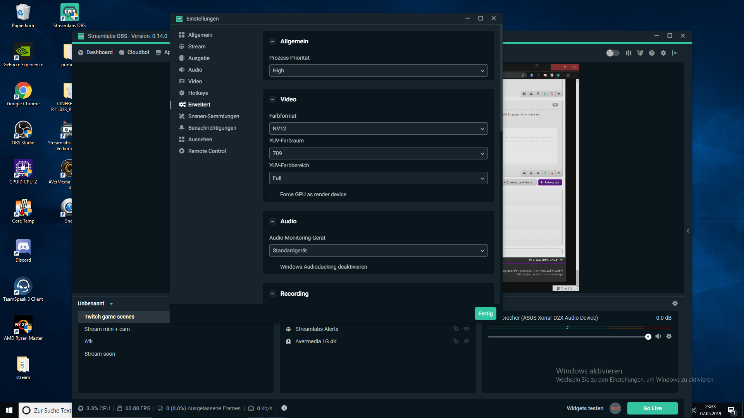The image size is (744, 418).
Task: Mute the ASUS Xonar speaker icon
Action: (x=658, y=336)
